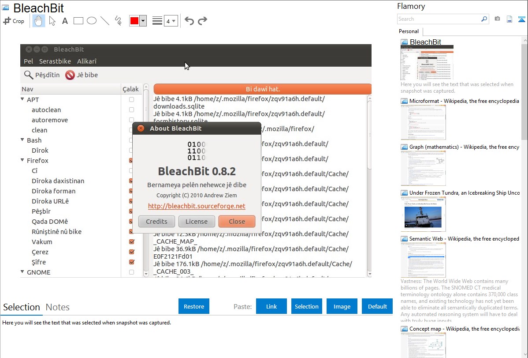Click the Concept map snapshot icon
Image resolution: width=528 pixels, height=358 pixels.
pyautogui.click(x=404, y=329)
